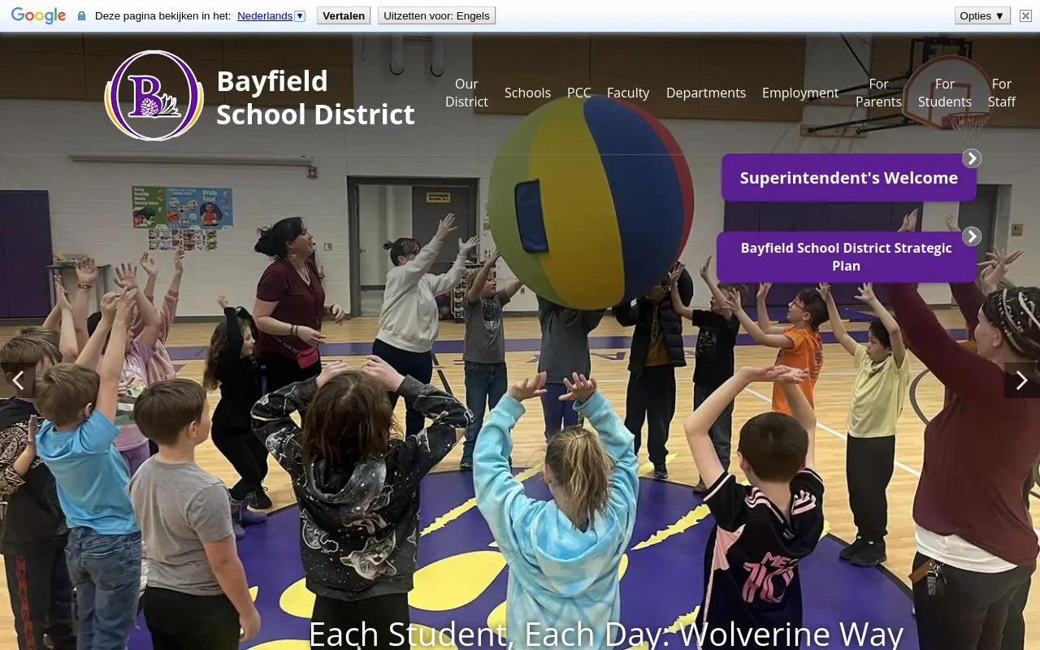The width and height of the screenshot is (1040, 650).
Task: Advance to the next slideshow image
Action: click(1022, 380)
